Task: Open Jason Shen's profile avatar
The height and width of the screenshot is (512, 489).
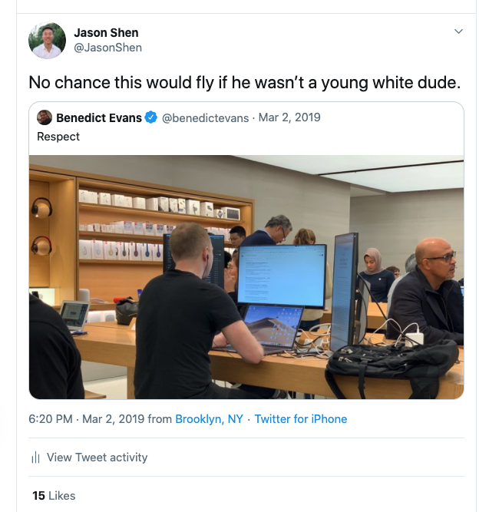Action: 47,41
